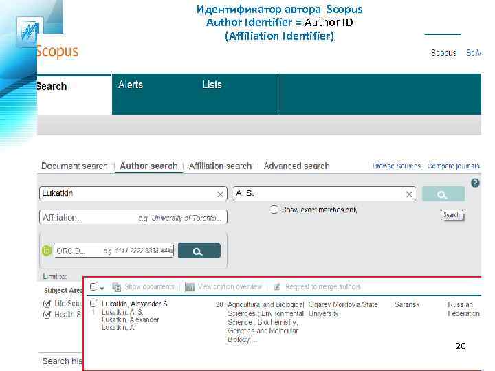Click Show documents link
This screenshot has width=495, height=371.
[x=150, y=286]
